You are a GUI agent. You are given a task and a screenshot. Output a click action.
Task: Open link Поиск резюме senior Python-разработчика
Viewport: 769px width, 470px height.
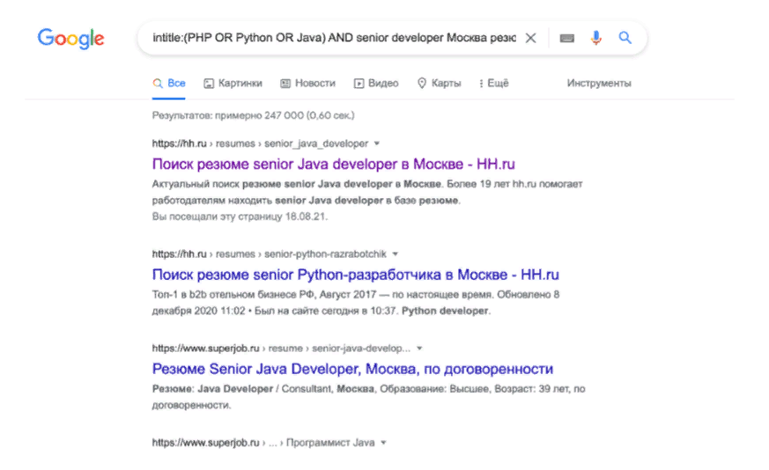click(x=355, y=275)
